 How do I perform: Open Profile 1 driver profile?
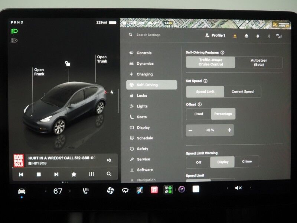coord(215,35)
